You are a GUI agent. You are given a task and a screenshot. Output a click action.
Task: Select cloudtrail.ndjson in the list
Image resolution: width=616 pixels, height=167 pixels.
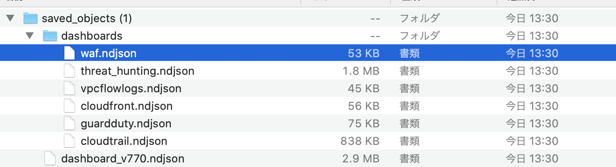point(124,141)
